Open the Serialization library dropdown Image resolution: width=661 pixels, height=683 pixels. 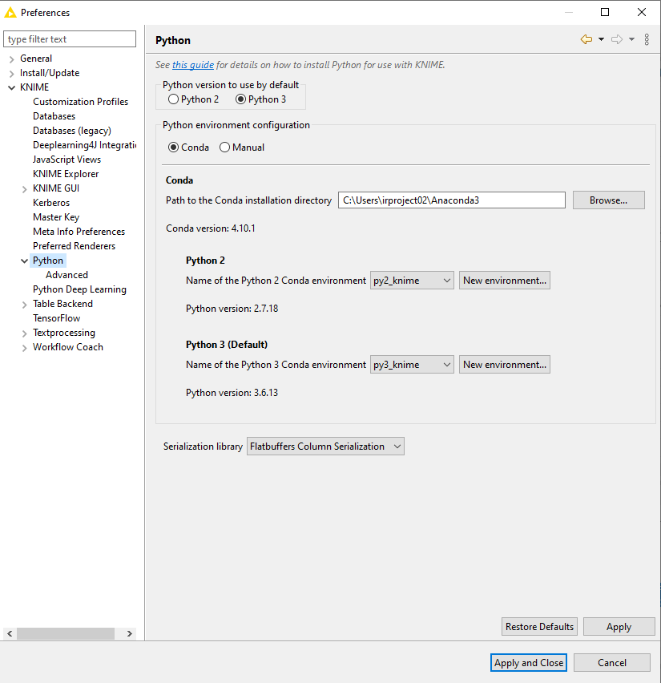[325, 446]
